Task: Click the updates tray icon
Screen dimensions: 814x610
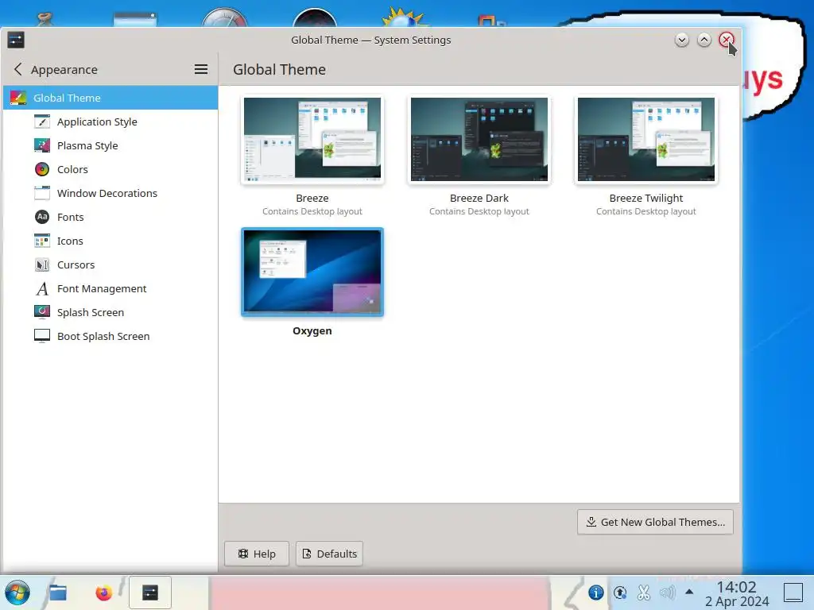Action: point(620,592)
